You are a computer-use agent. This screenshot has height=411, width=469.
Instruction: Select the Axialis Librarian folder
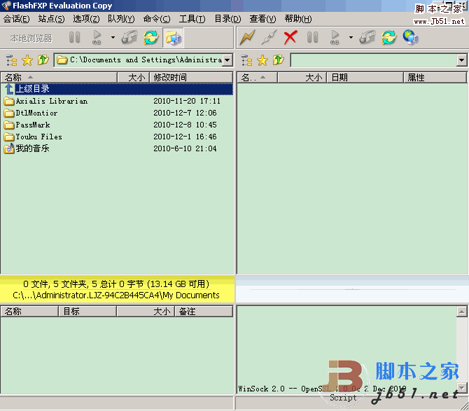coord(51,101)
